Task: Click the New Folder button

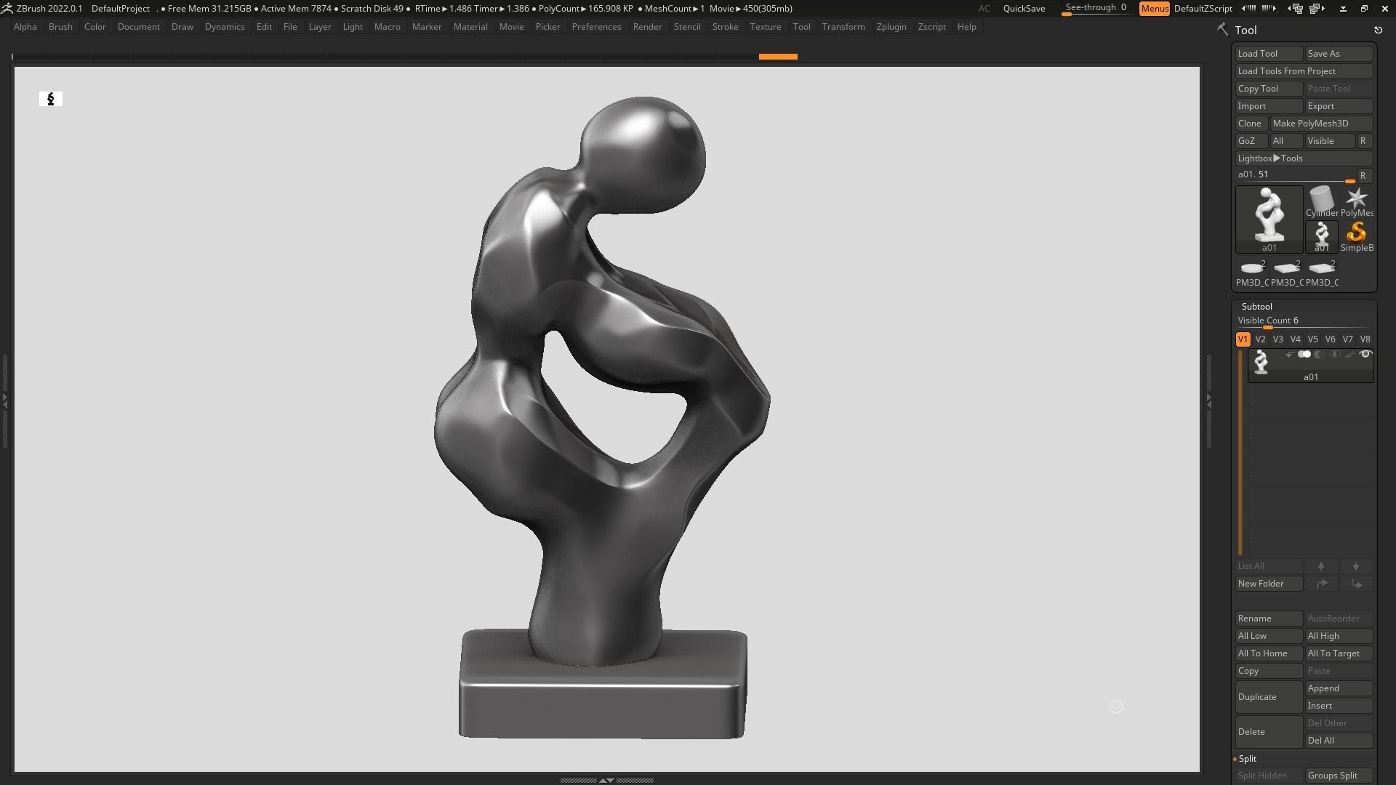Action: click(1269, 584)
